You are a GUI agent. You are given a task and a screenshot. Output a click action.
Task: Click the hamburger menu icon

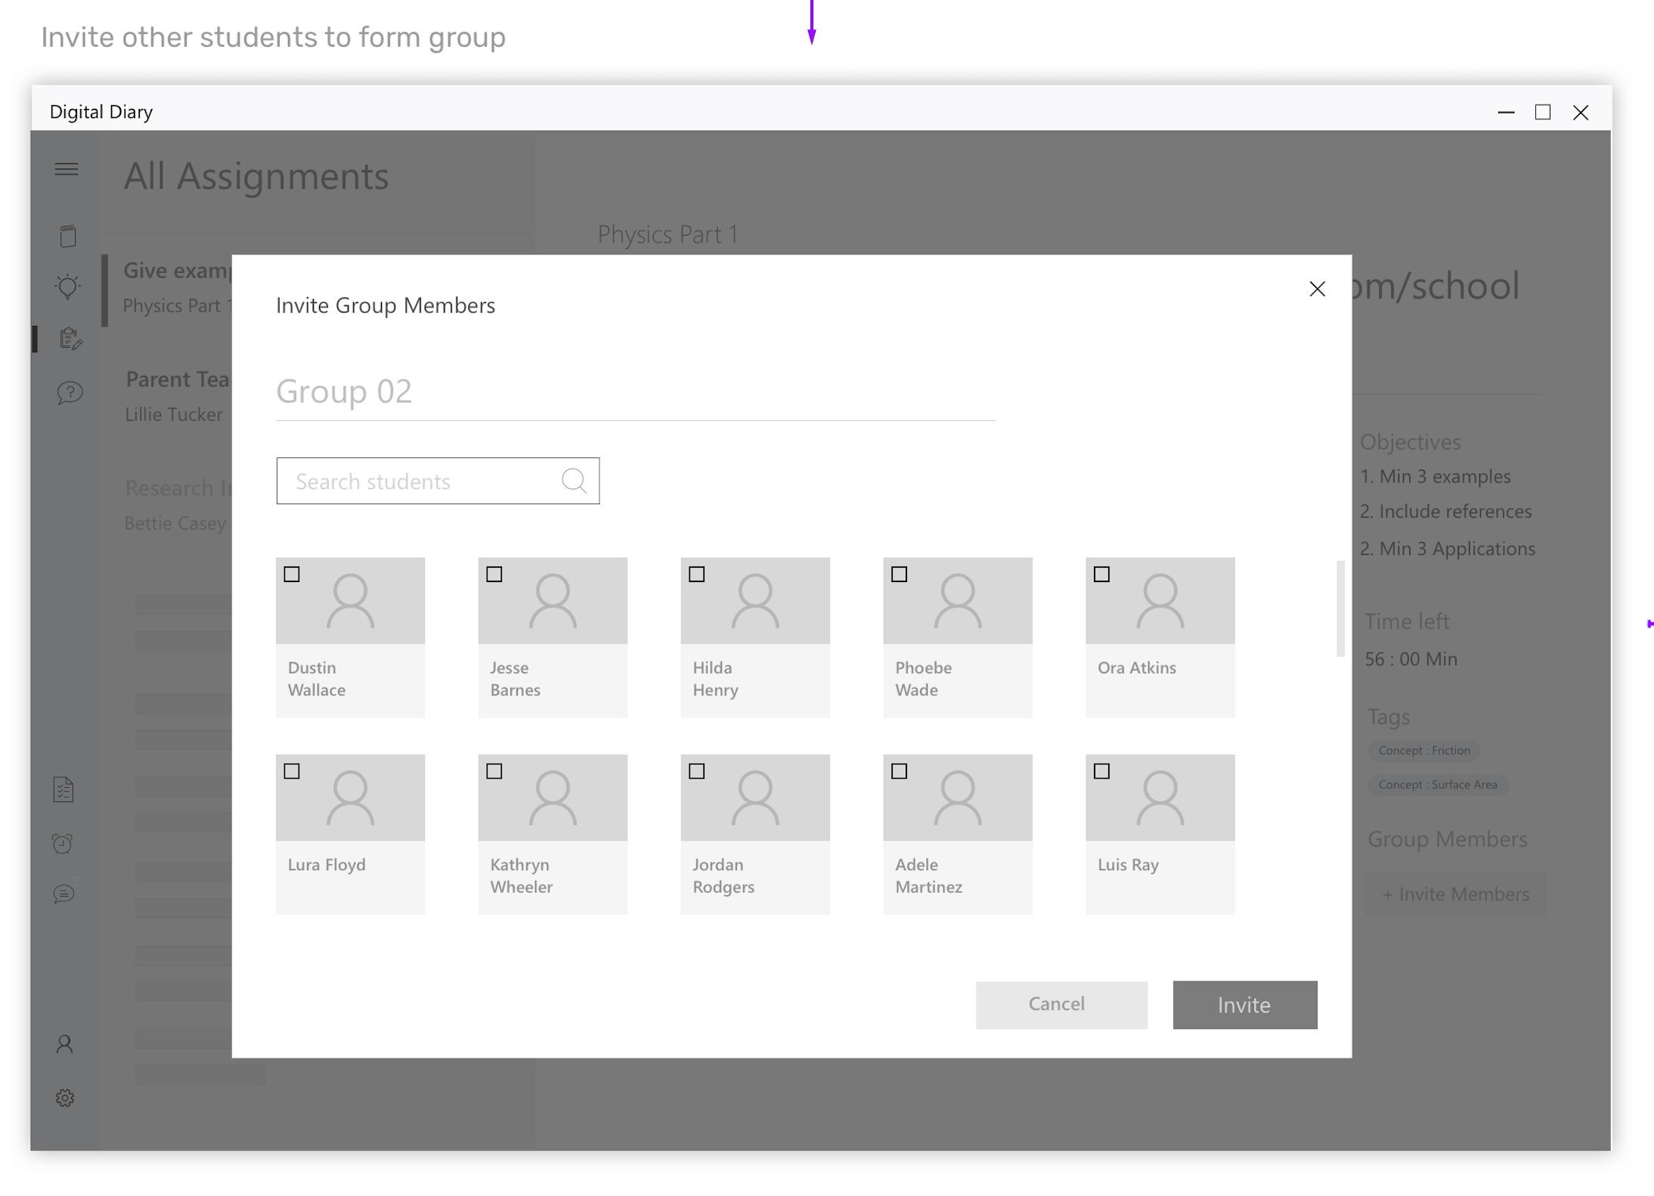67,169
